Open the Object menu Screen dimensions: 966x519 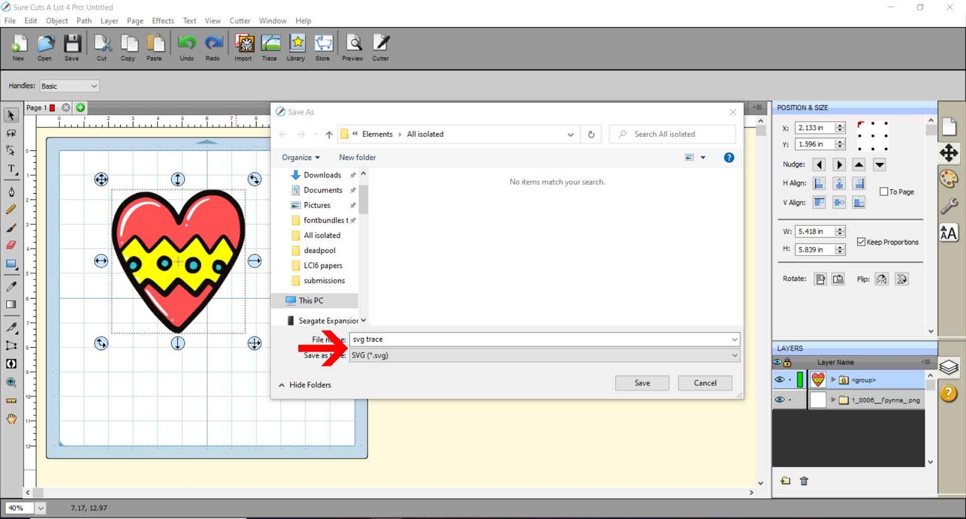(57, 21)
